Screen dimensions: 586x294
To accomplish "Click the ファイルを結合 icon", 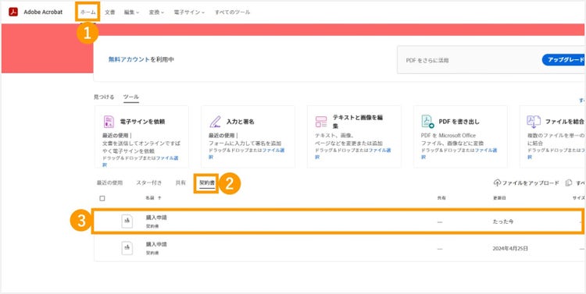I will tap(534, 122).
